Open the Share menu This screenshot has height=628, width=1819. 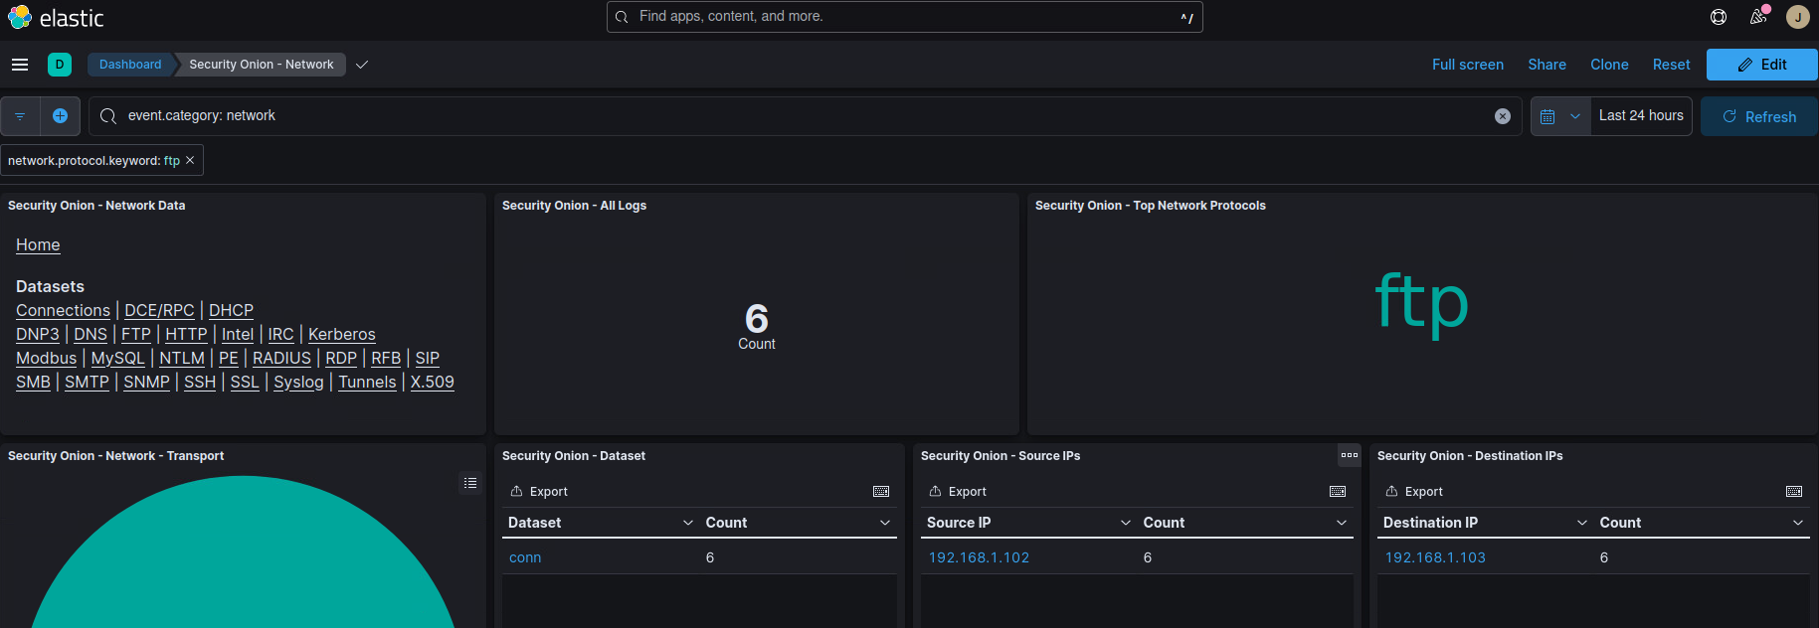coord(1546,65)
